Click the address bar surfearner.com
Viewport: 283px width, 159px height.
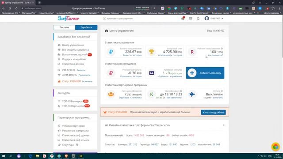[x=33, y=8]
